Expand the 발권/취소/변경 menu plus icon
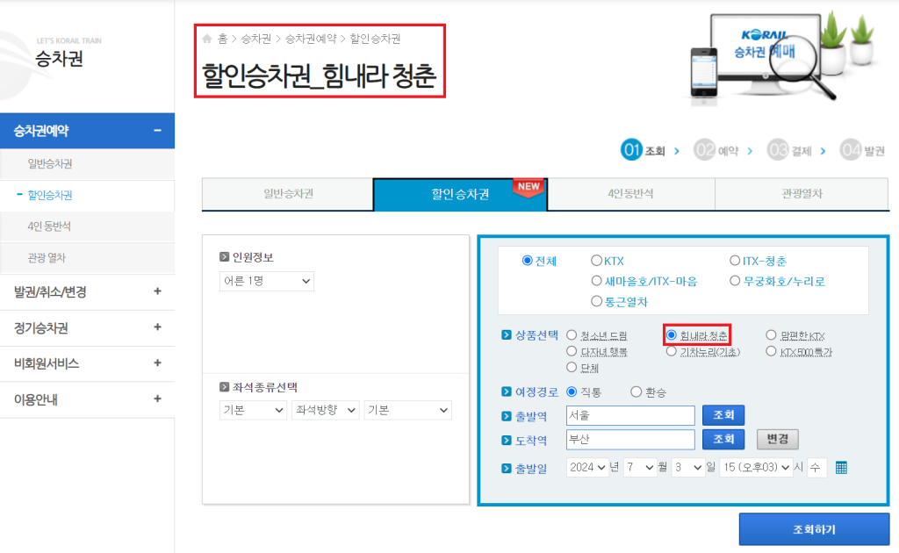The image size is (899, 553). pyautogui.click(x=157, y=291)
